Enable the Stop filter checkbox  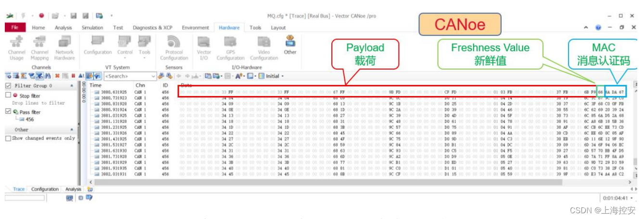click(8, 96)
